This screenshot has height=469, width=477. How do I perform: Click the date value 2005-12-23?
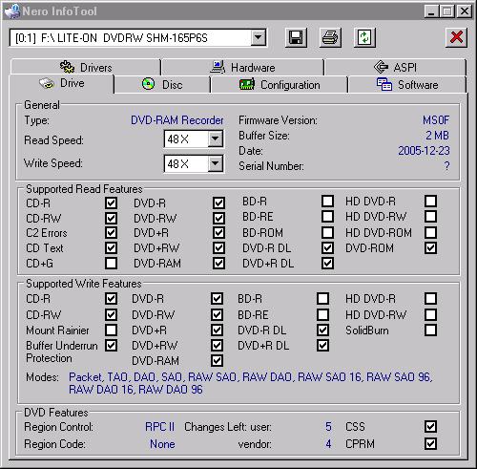tap(424, 150)
